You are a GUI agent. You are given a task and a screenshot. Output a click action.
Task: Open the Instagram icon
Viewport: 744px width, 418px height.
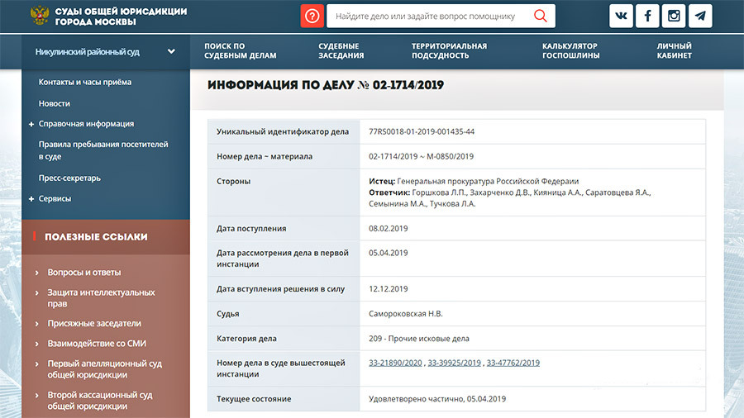click(675, 17)
